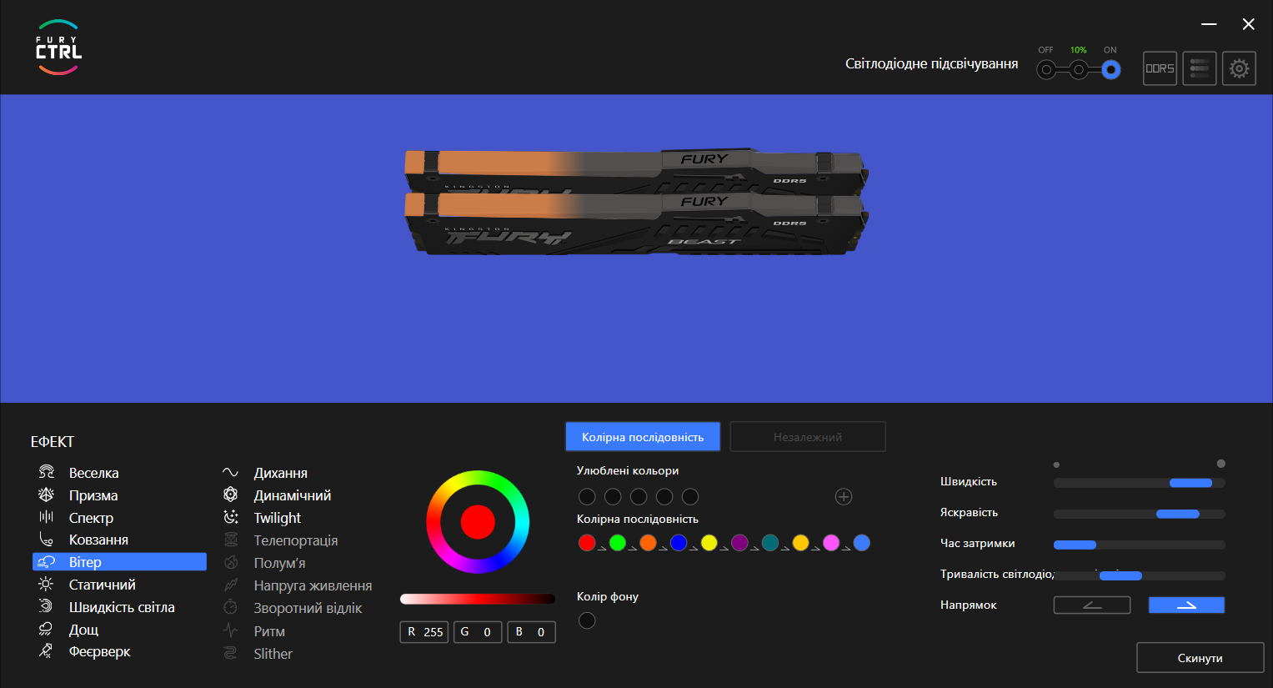Select the green color in sequence

tap(618, 543)
